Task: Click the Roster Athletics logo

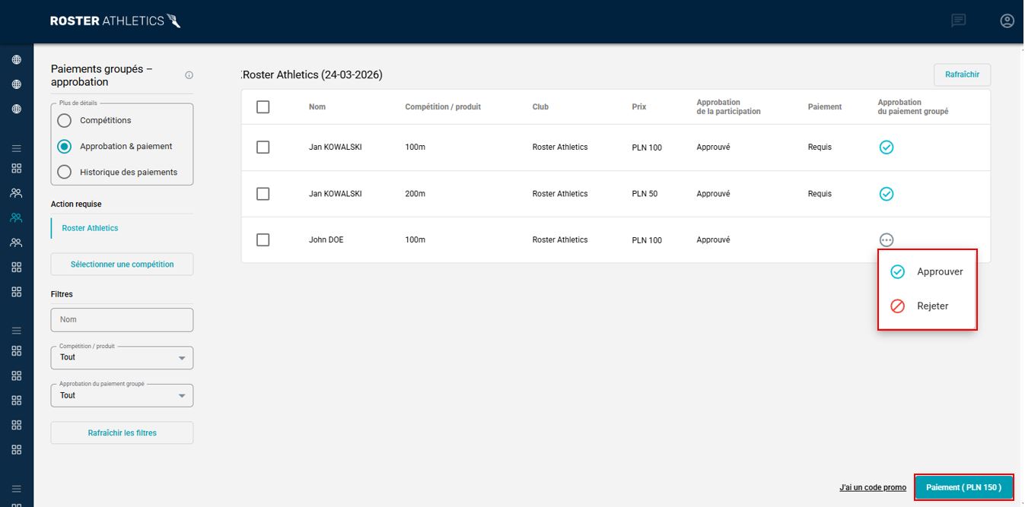Action: pos(115,21)
